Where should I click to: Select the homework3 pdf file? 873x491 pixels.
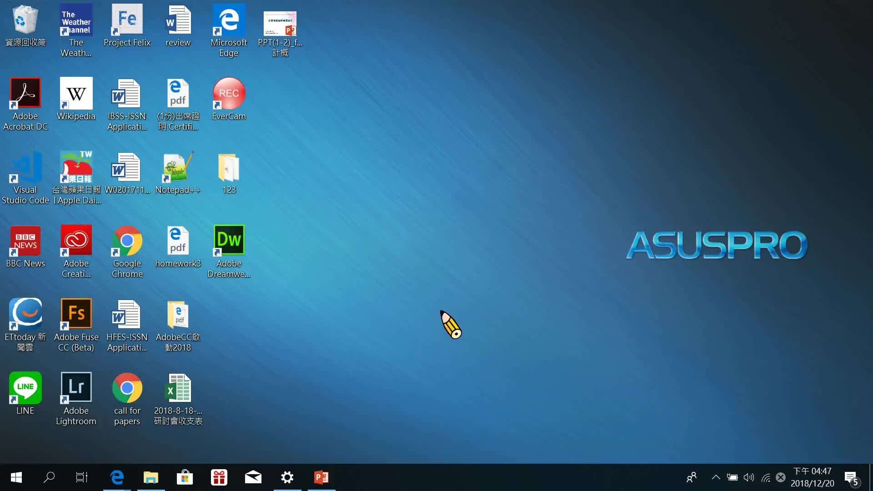(x=178, y=246)
